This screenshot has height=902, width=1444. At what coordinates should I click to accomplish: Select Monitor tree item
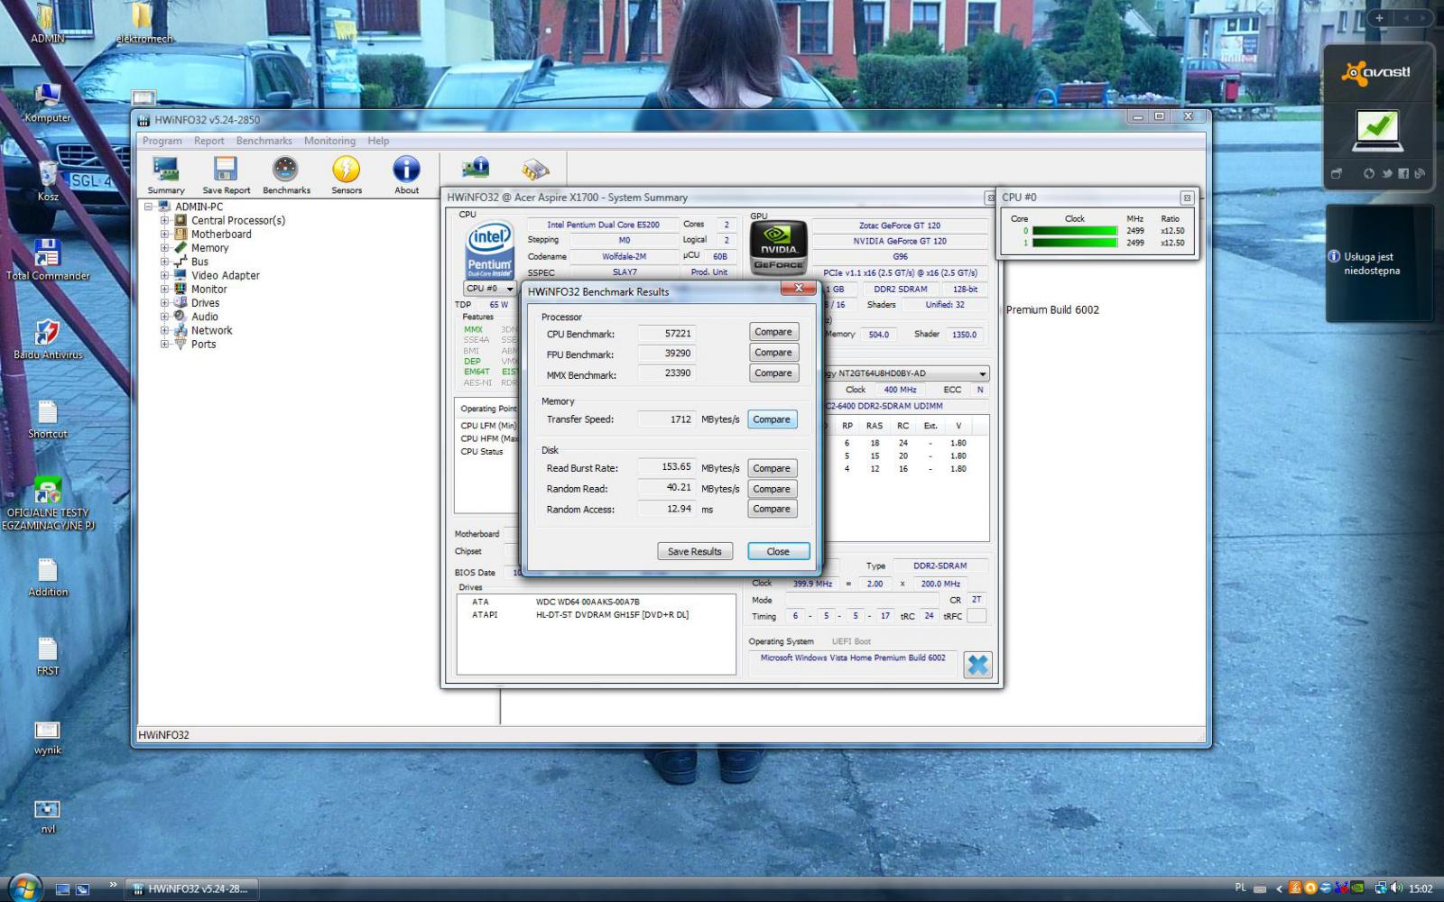(x=208, y=290)
